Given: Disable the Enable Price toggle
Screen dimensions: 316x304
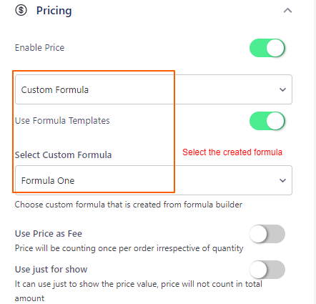Looking at the screenshot, I should [267, 48].
